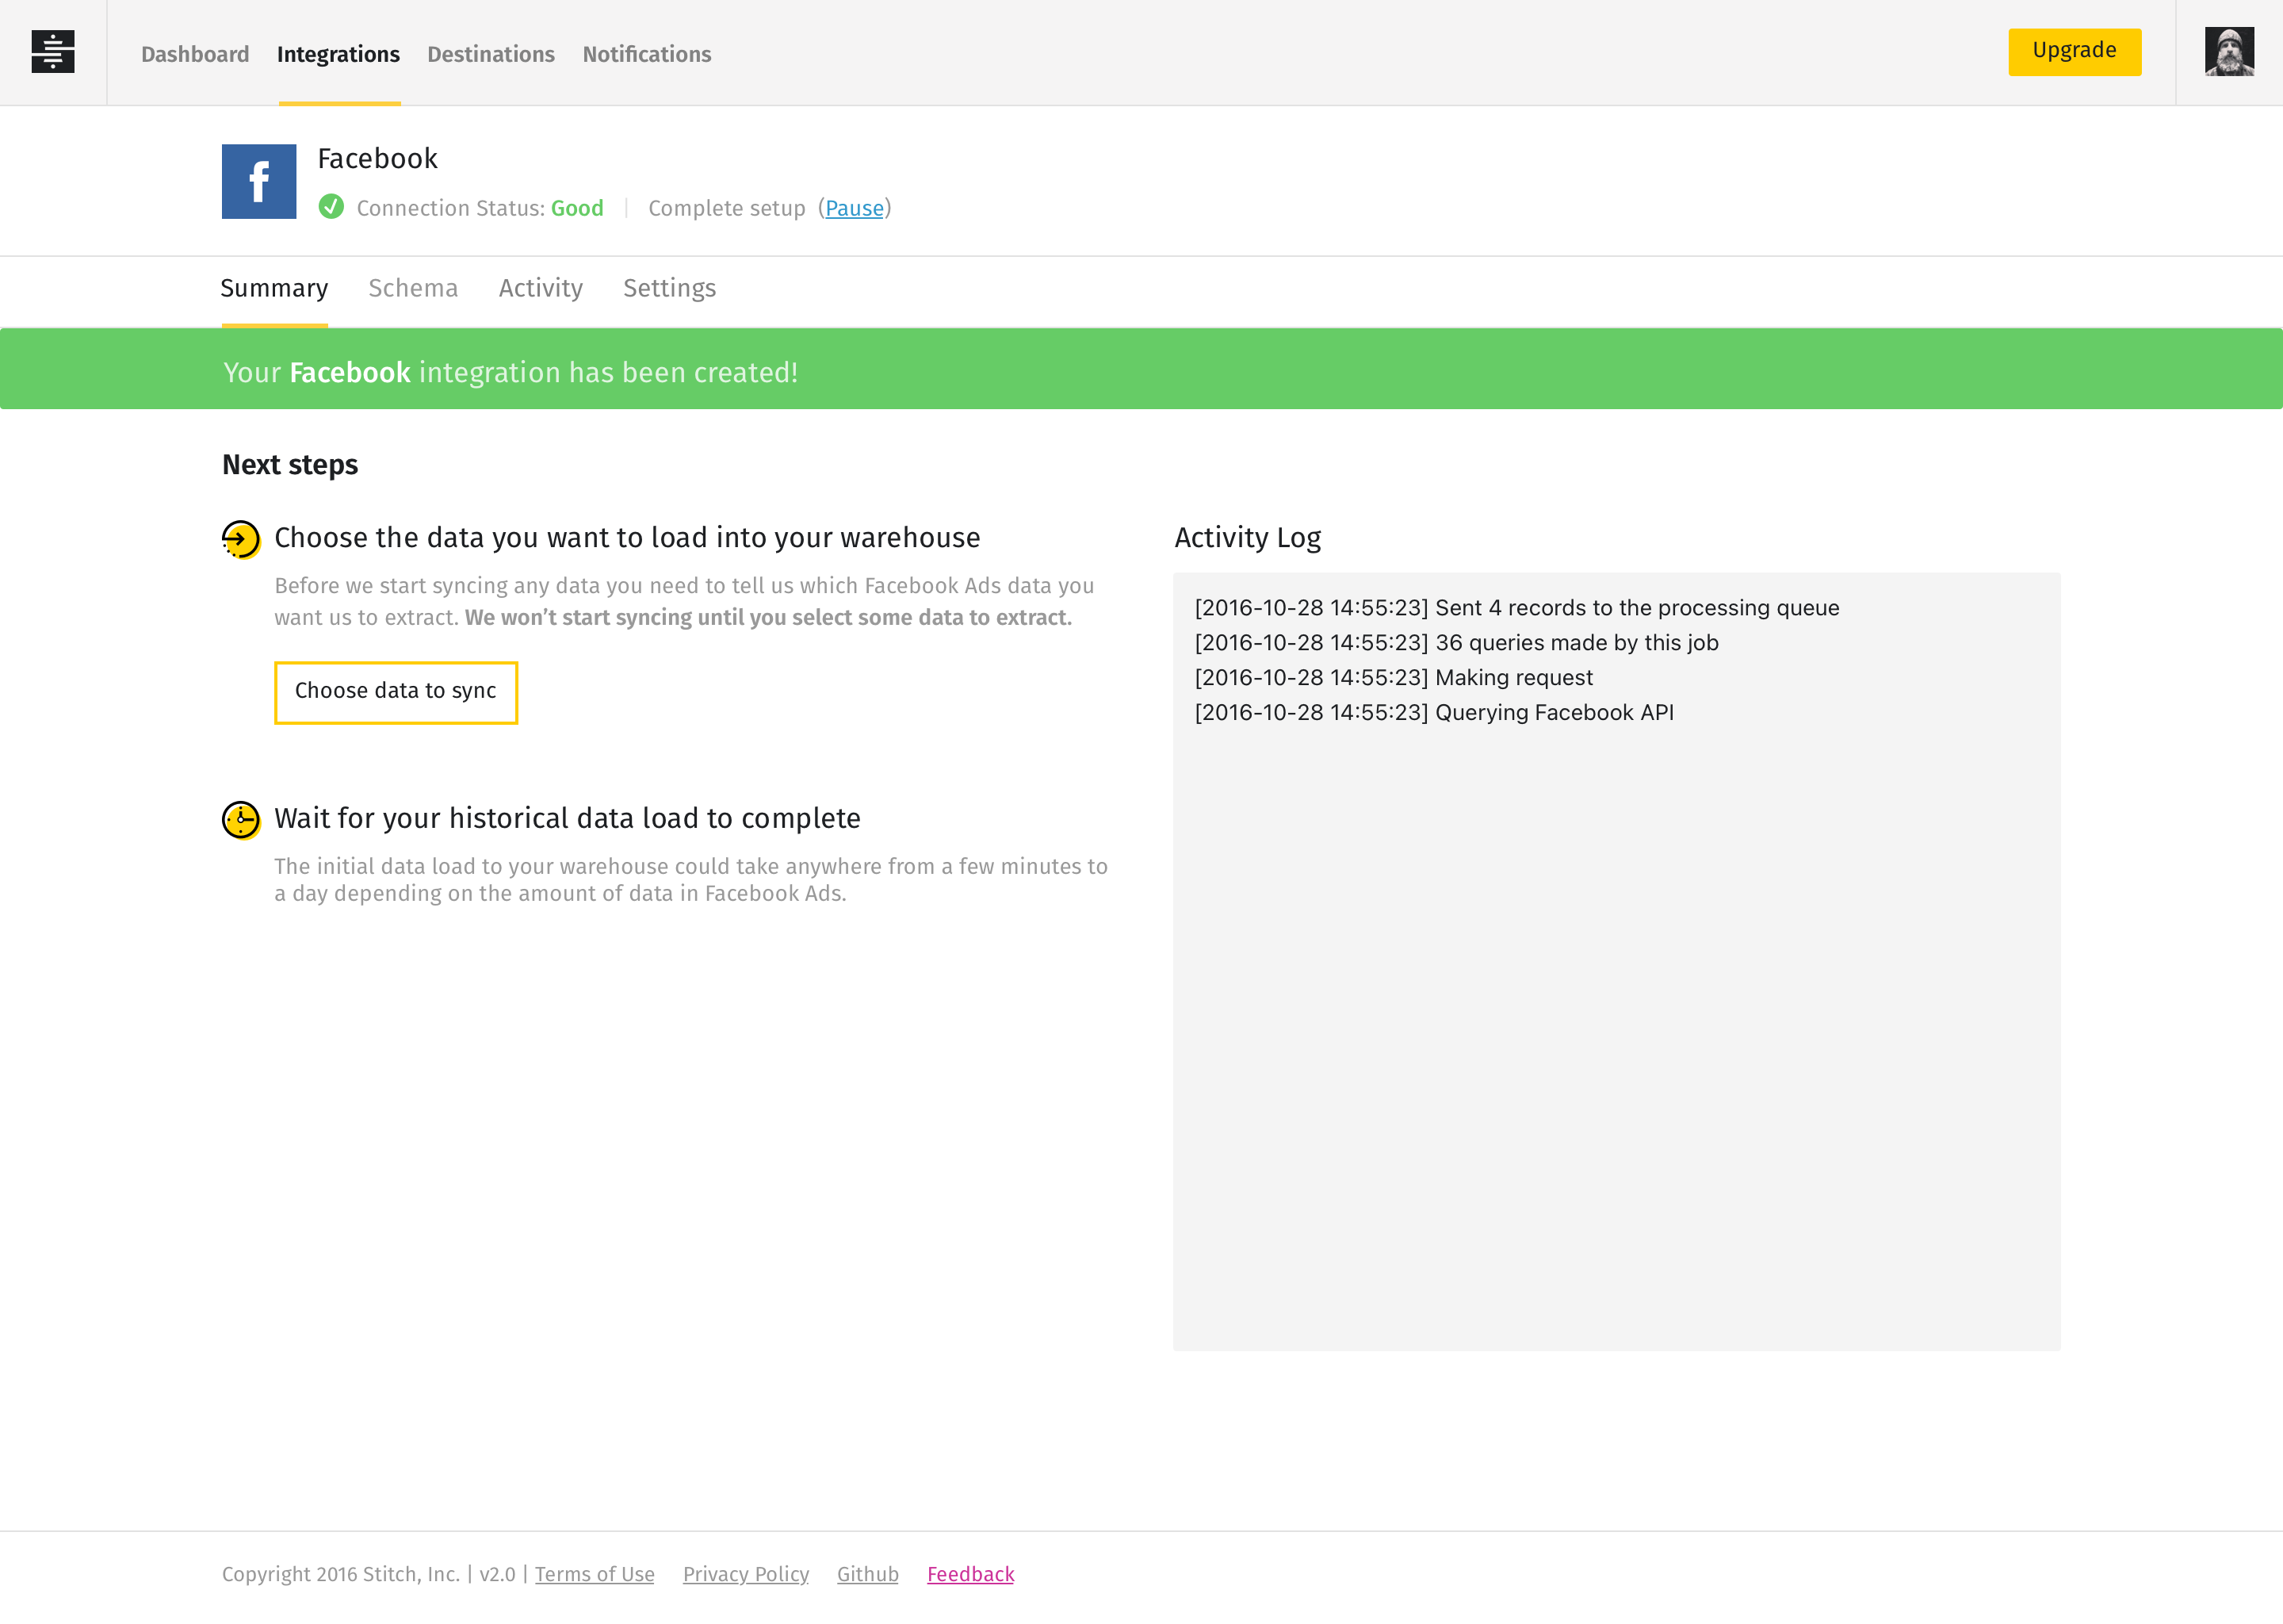The width and height of the screenshot is (2283, 1624).
Task: Click the 'Facebook' integration title
Action: [378, 158]
